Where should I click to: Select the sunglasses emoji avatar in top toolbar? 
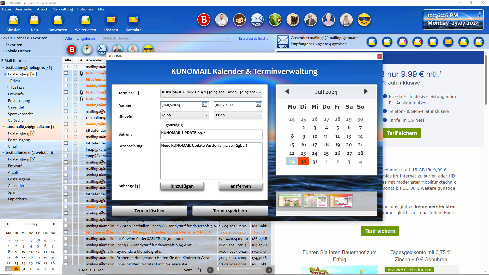[x=364, y=20]
